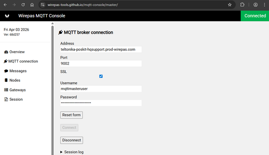Go back with the browser back arrow

pyautogui.click(x=5, y=5)
